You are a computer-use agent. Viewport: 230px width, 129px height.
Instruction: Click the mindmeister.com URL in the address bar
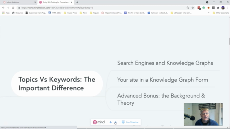pos(57,8)
